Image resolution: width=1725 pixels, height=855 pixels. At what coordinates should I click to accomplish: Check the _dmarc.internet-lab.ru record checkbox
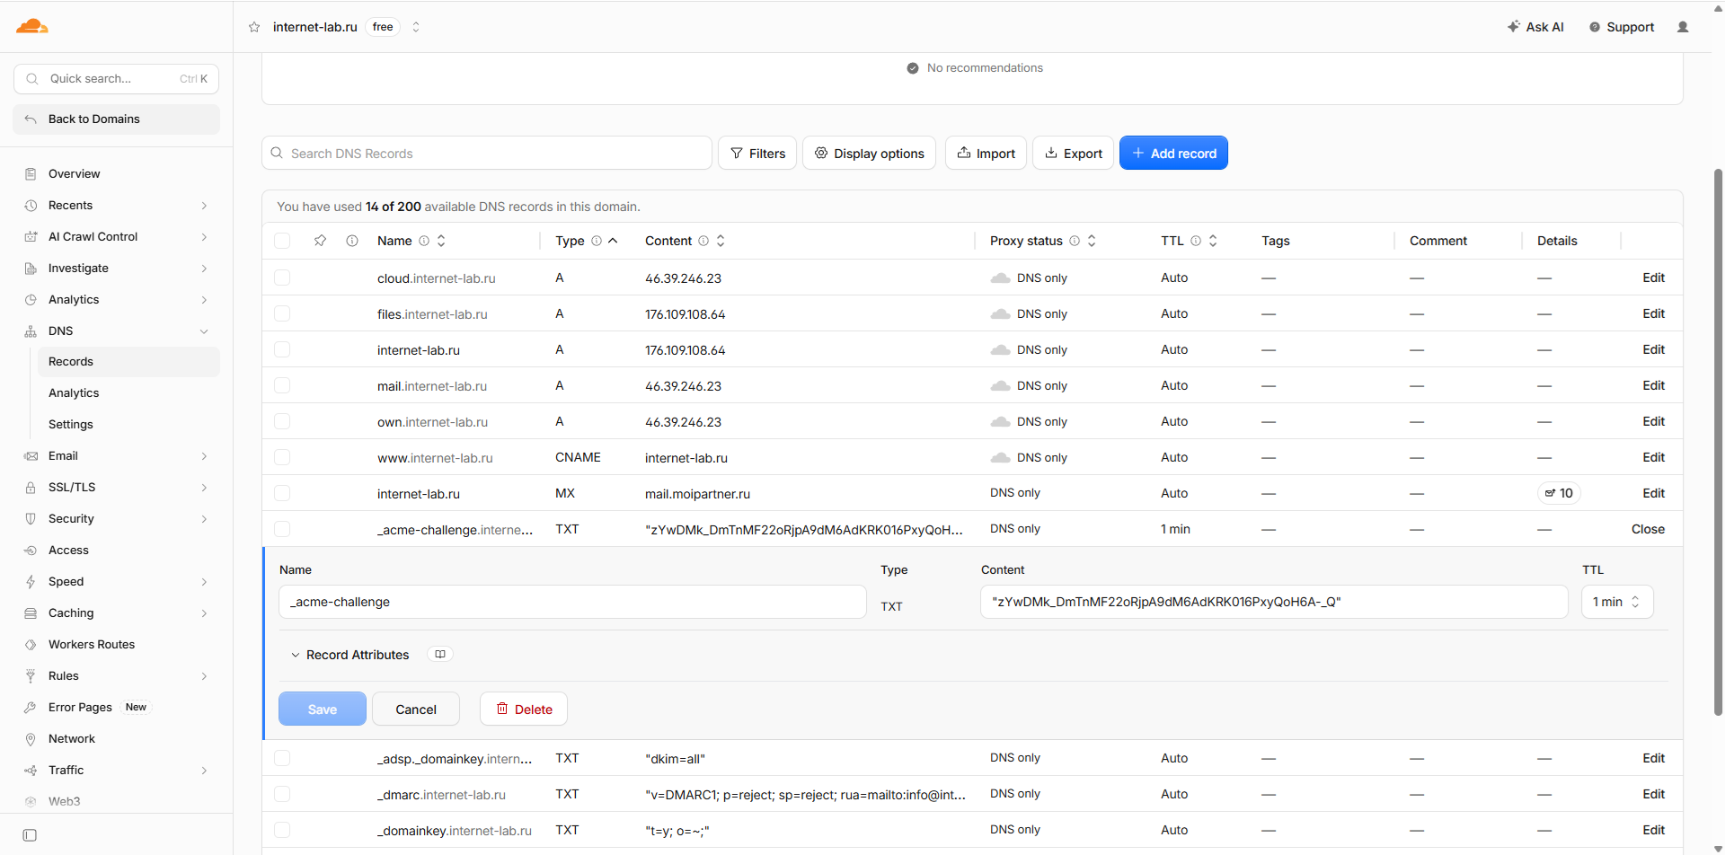pyautogui.click(x=282, y=794)
